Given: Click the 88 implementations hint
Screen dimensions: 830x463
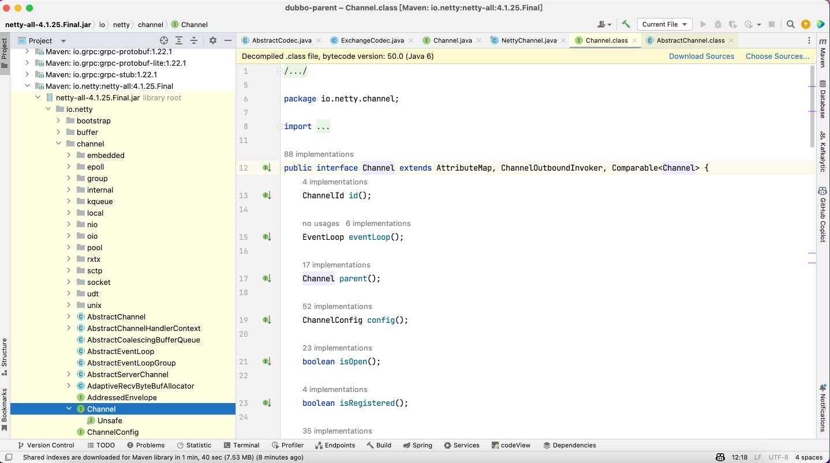Looking at the screenshot, I should pyautogui.click(x=319, y=154).
